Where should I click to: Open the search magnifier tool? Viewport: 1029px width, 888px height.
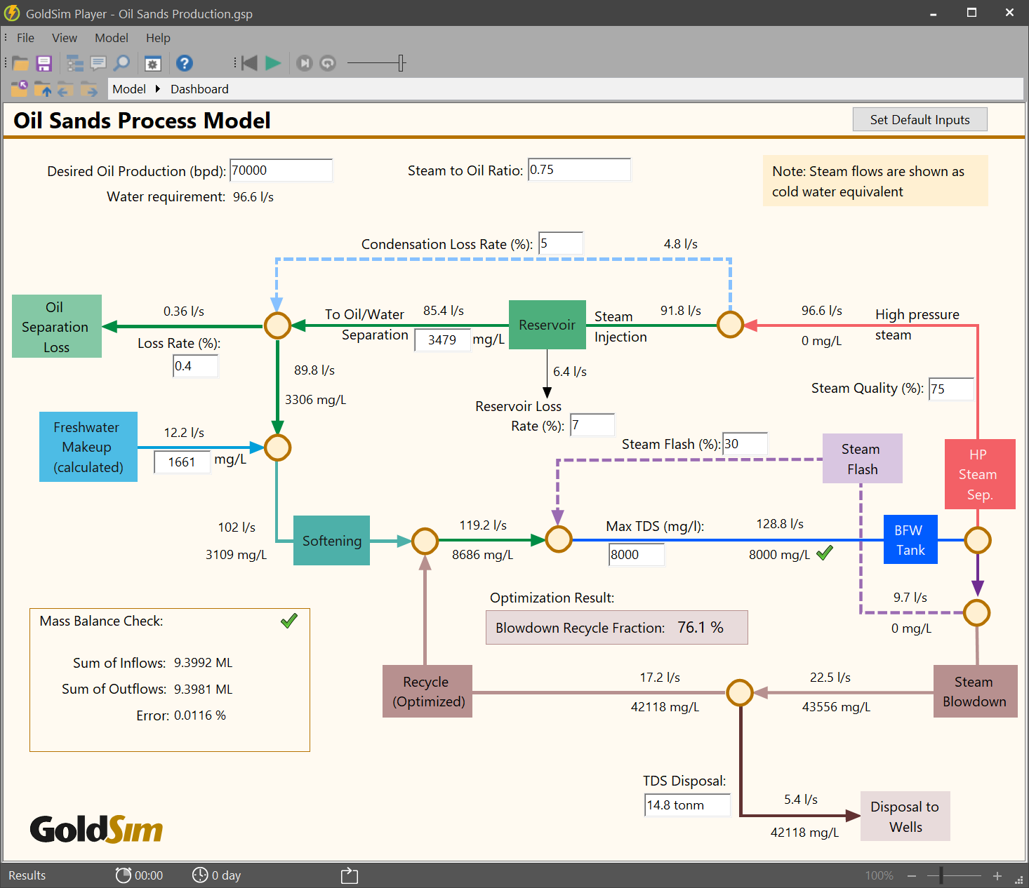[x=122, y=62]
